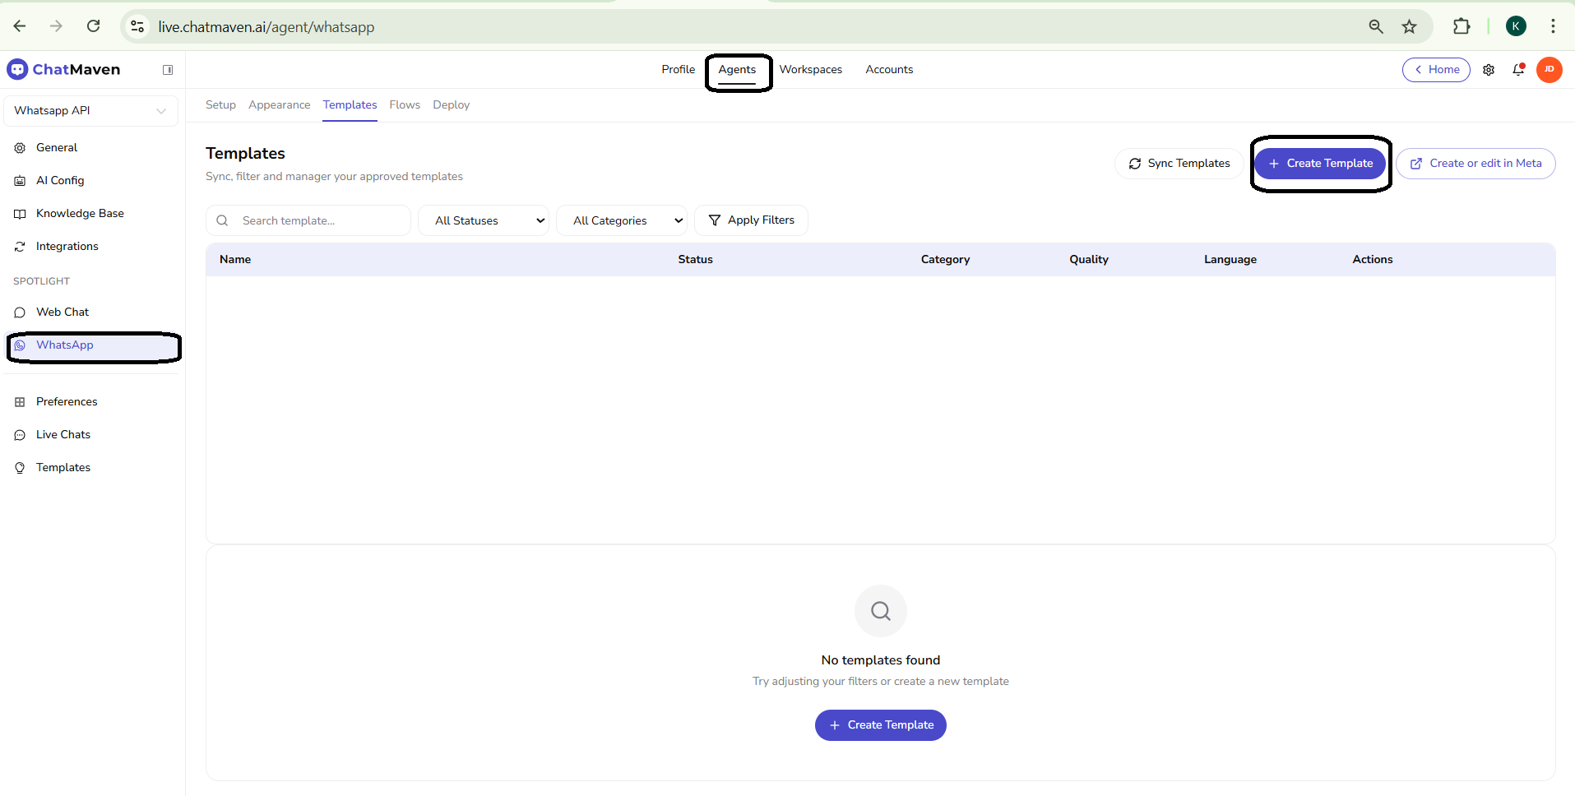1575x796 pixels.
Task: Collapse the sidebar using panel toggle icon
Action: point(168,70)
